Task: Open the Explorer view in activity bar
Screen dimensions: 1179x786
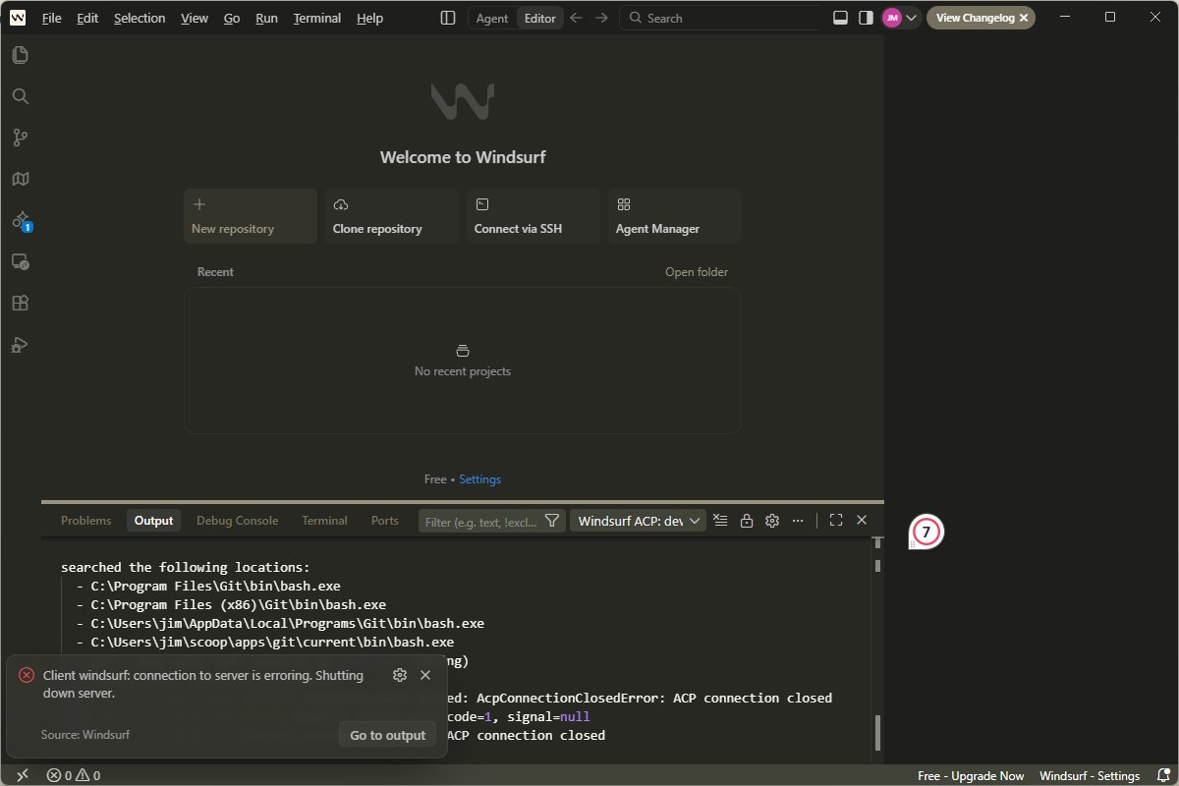Action: tap(20, 55)
